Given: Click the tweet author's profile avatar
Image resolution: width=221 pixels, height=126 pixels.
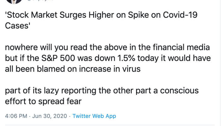Looking at the screenshot, I should click(x=14, y=1).
